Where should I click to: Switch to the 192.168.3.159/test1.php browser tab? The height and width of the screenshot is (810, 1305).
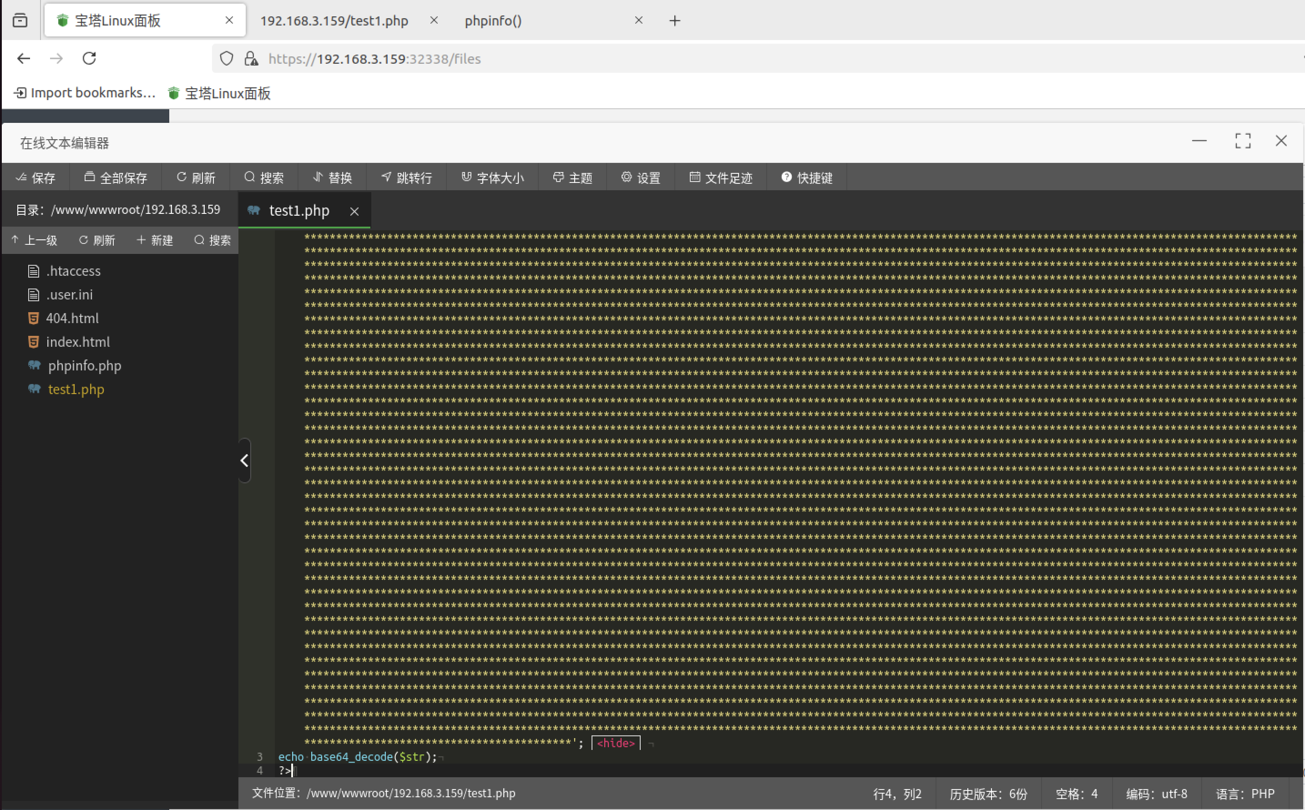point(334,20)
